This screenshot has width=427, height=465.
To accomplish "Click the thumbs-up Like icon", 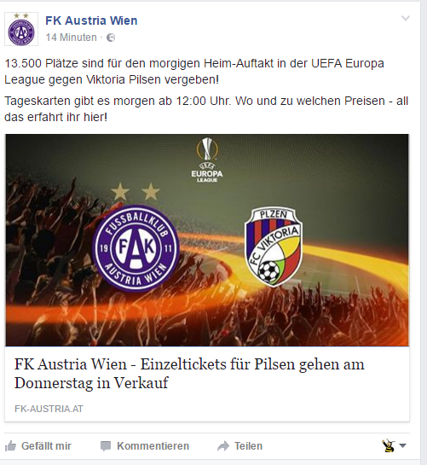I will pyautogui.click(x=10, y=445).
